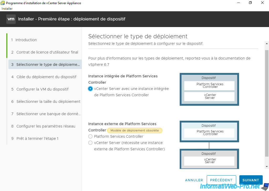Open the Installer menu

click(x=7, y=9)
